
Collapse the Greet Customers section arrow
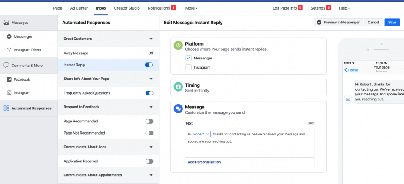coord(151,39)
